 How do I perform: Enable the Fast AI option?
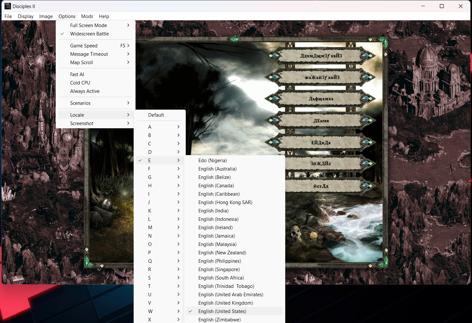pos(95,74)
